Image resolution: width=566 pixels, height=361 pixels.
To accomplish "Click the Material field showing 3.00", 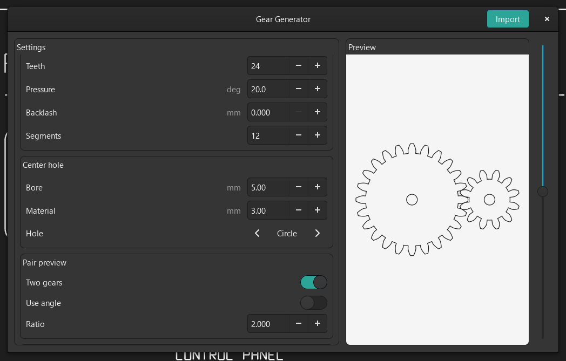I will 268,210.
